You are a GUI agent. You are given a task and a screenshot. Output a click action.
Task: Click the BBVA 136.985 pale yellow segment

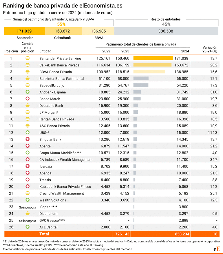[98, 31]
